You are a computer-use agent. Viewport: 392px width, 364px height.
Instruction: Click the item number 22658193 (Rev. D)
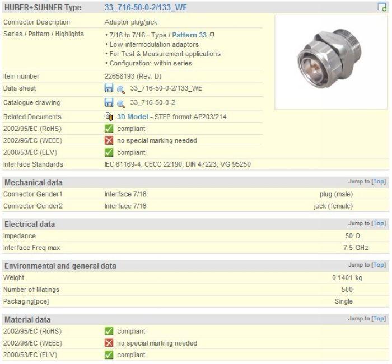point(133,76)
